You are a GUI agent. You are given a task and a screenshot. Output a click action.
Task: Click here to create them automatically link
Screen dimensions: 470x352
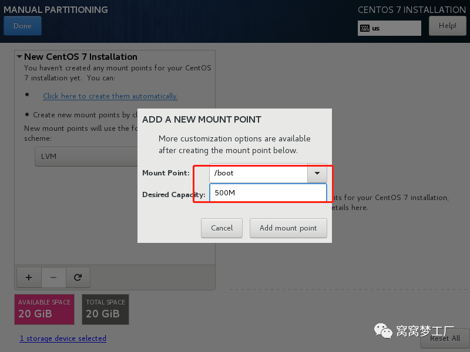pyautogui.click(x=110, y=96)
